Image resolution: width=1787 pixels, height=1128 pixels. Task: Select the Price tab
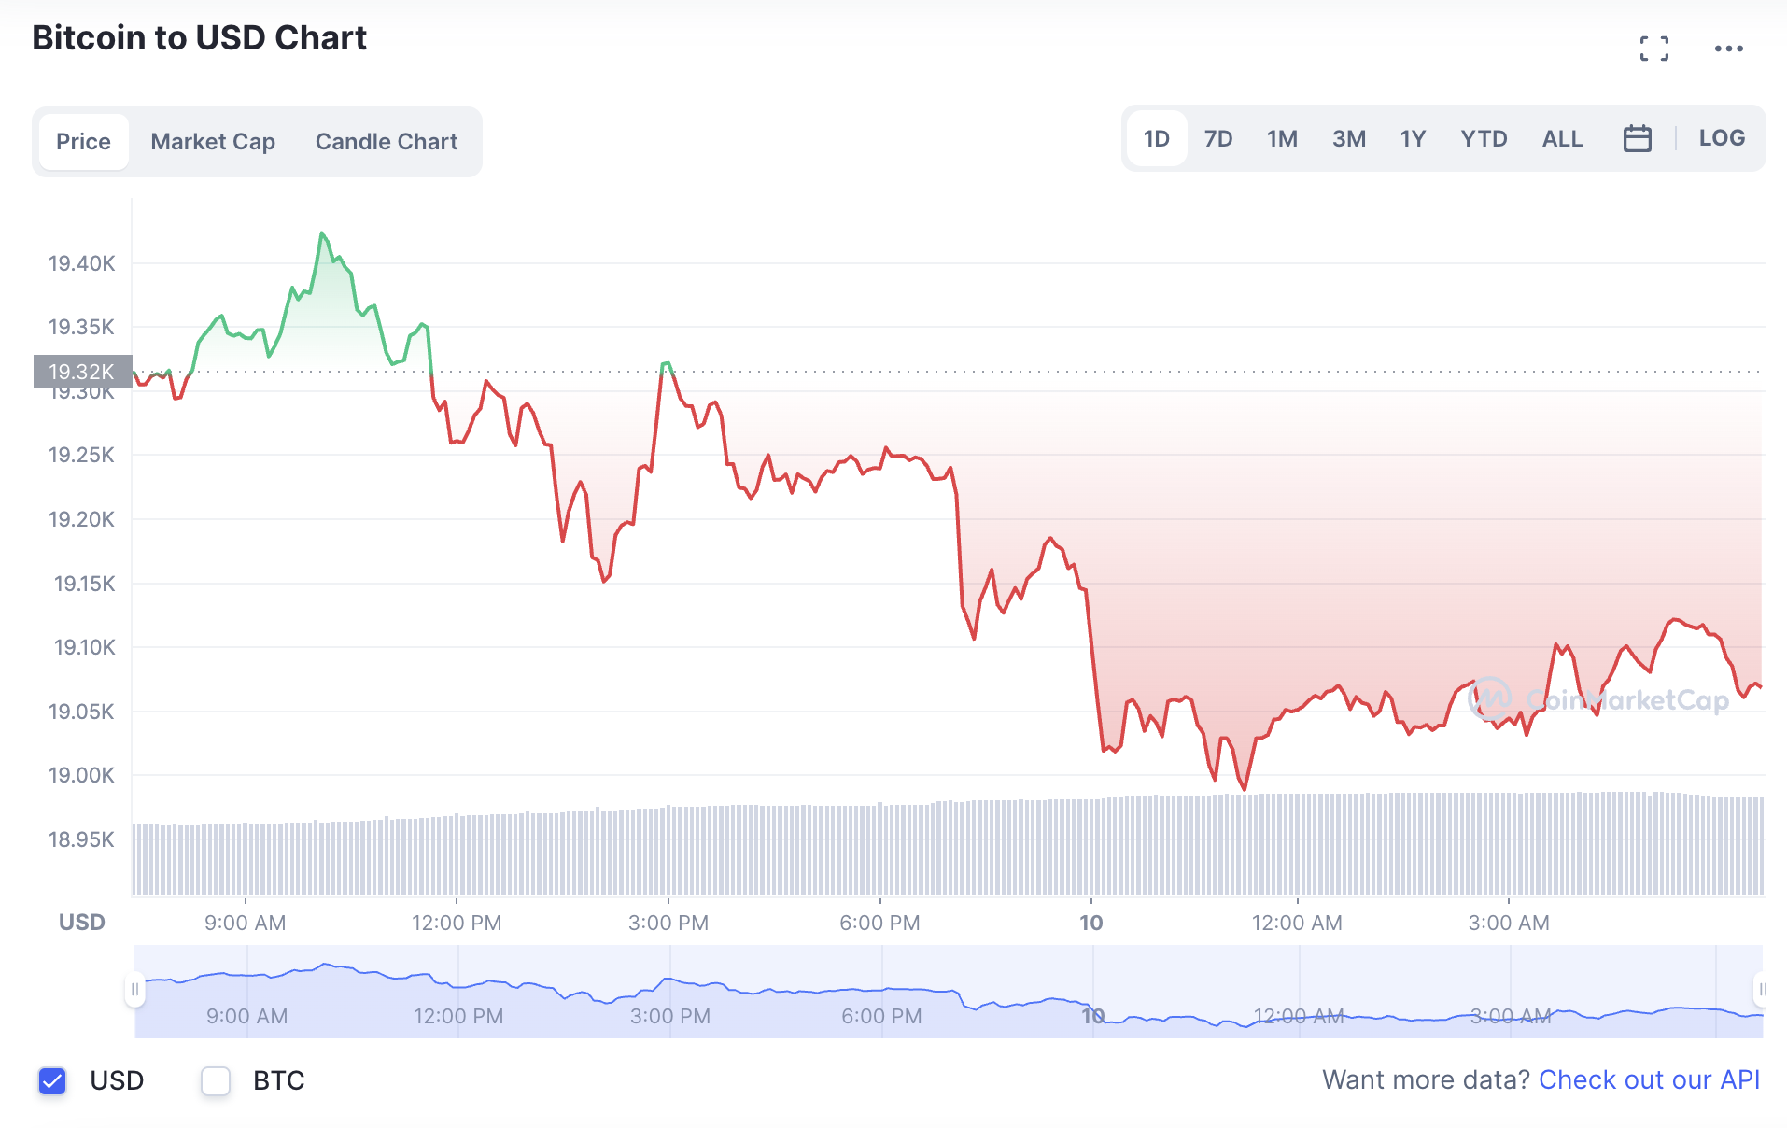pos(83,142)
